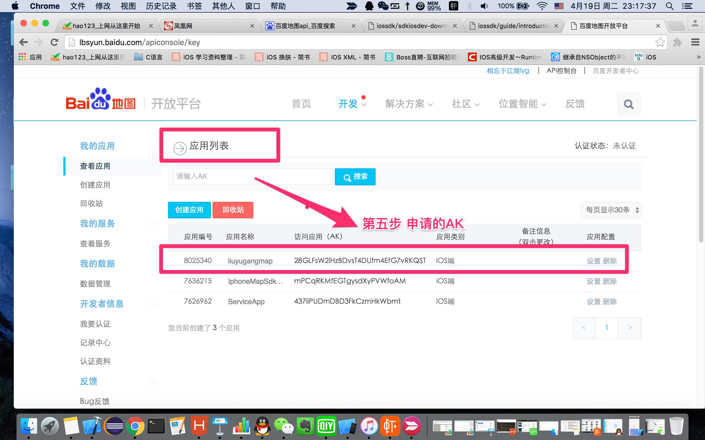Open Evernote elephant in the dock
Viewport: 705px width, 440px height.
pyautogui.click(x=305, y=427)
